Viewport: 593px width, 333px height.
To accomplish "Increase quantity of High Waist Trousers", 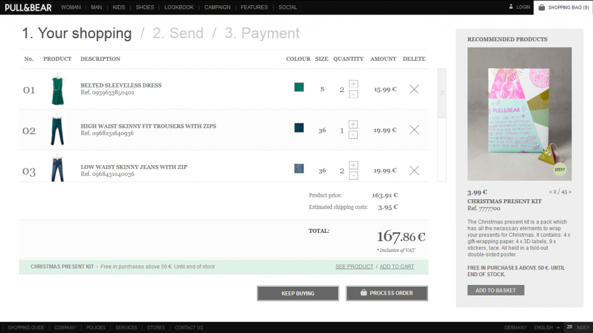I will (353, 125).
